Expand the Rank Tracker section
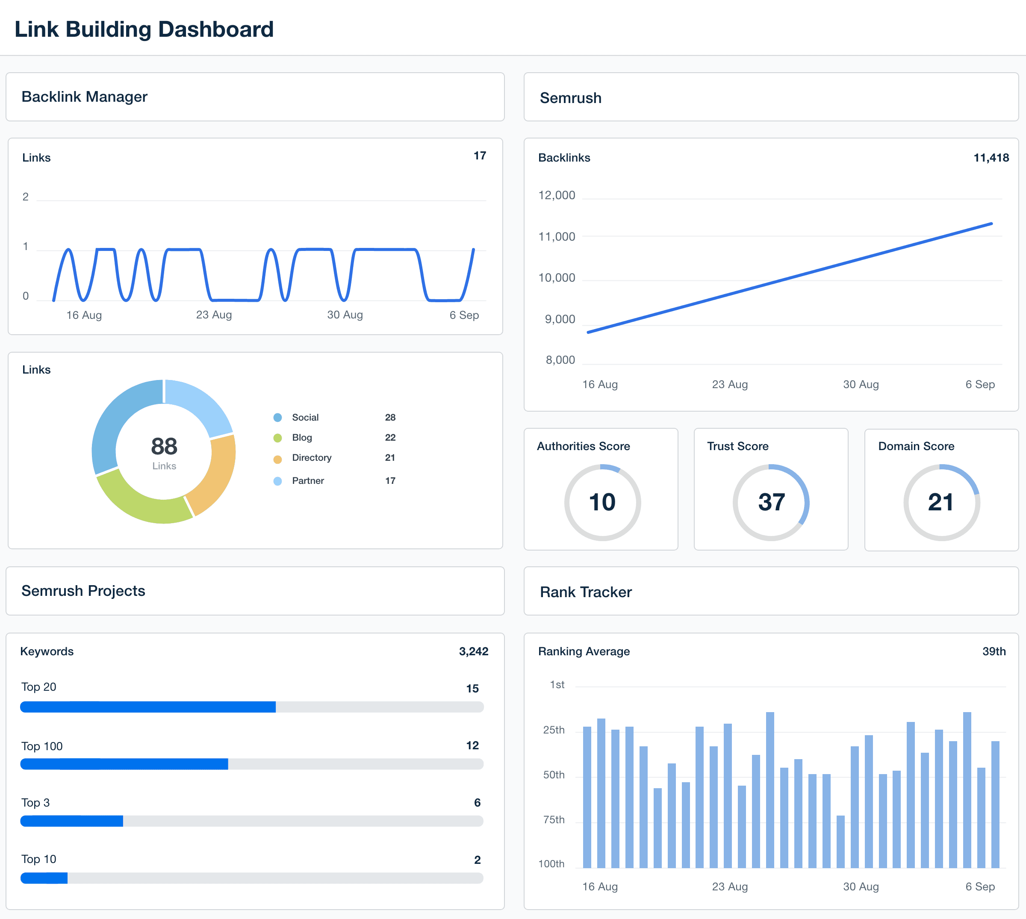Image resolution: width=1026 pixels, height=919 pixels. 586,592
